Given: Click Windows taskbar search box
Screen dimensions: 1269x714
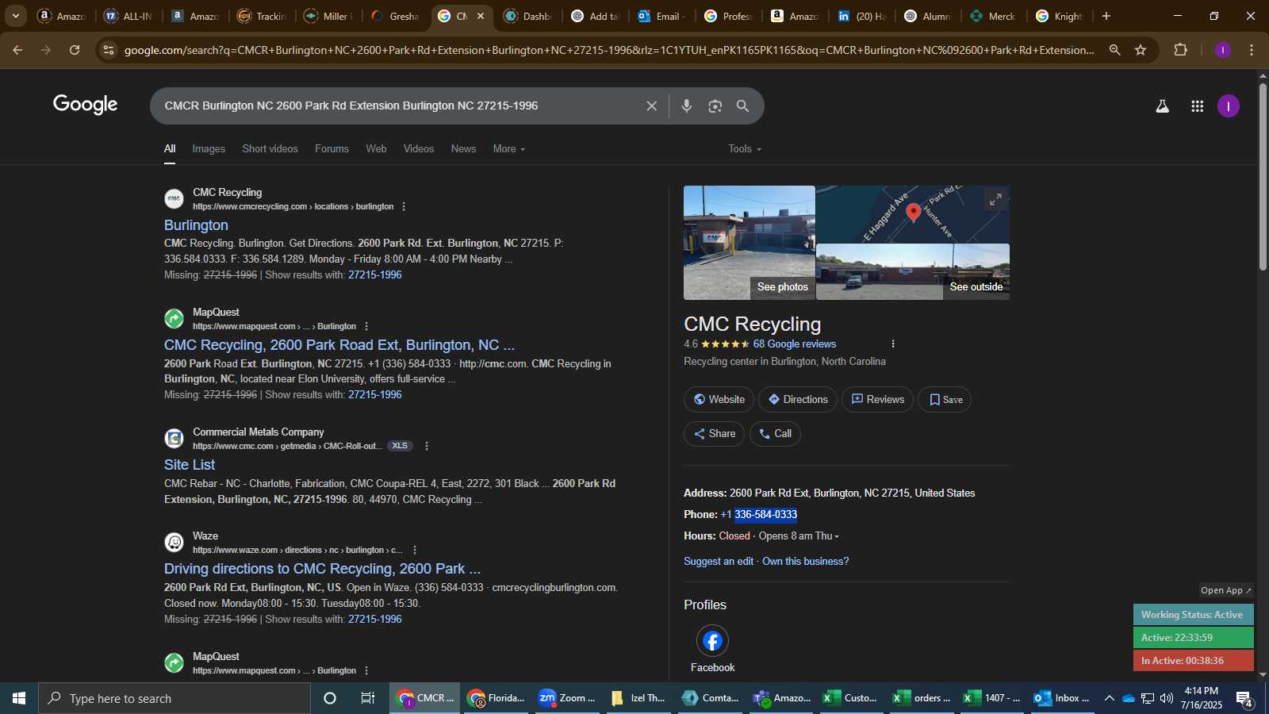Looking at the screenshot, I should [x=174, y=698].
